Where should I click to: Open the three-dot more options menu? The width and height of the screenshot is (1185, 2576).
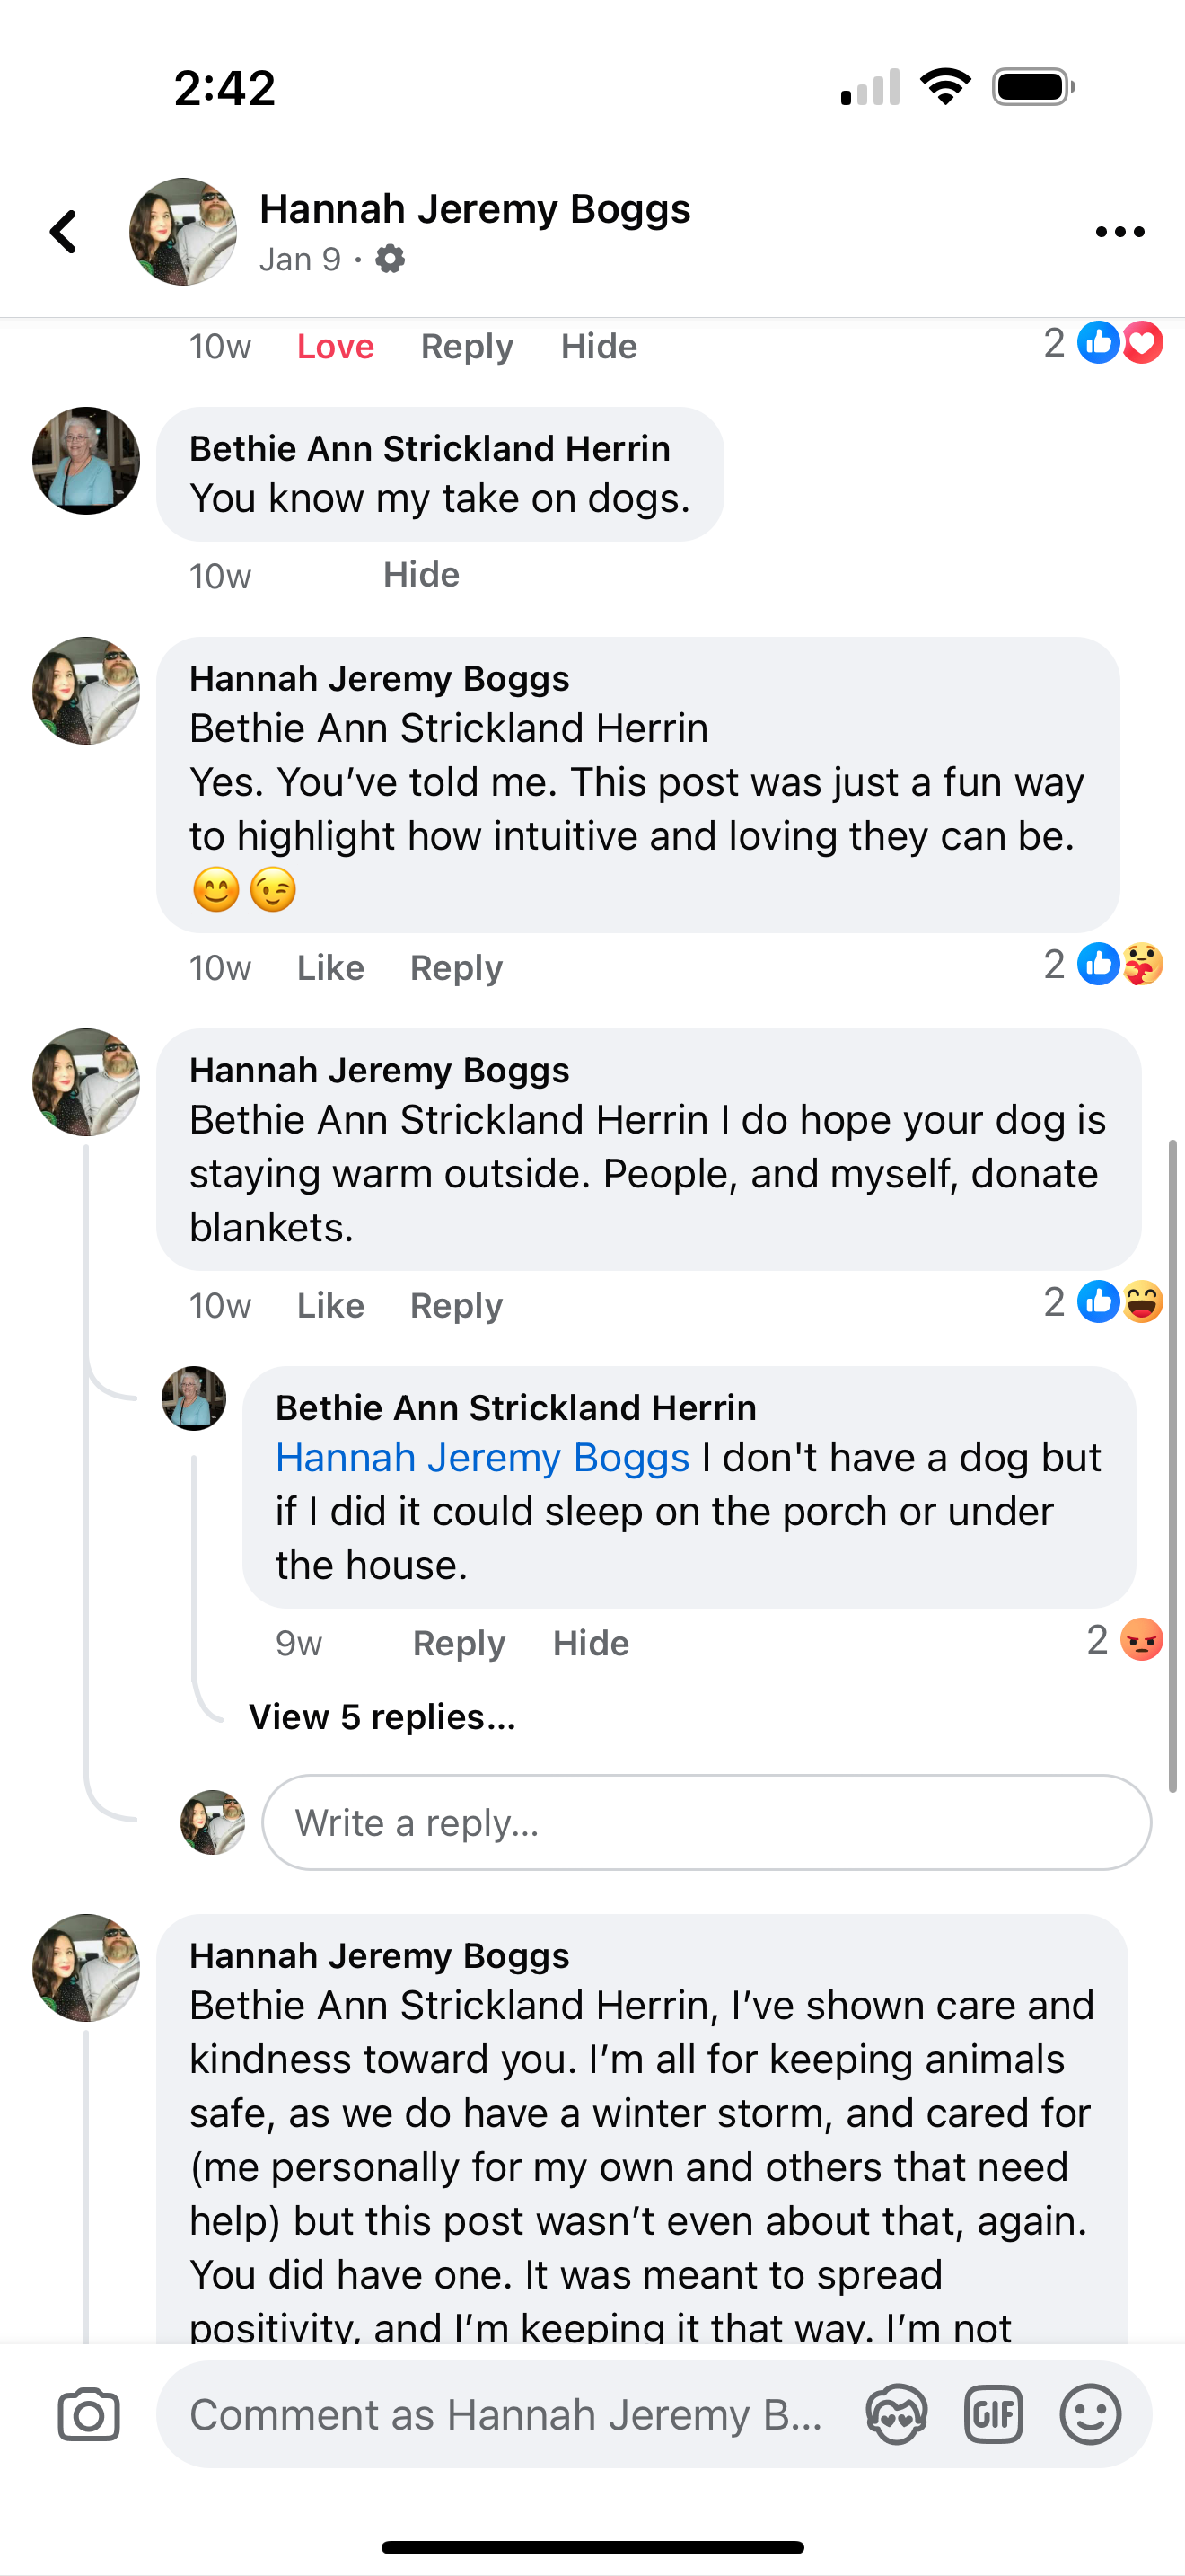coord(1119,232)
